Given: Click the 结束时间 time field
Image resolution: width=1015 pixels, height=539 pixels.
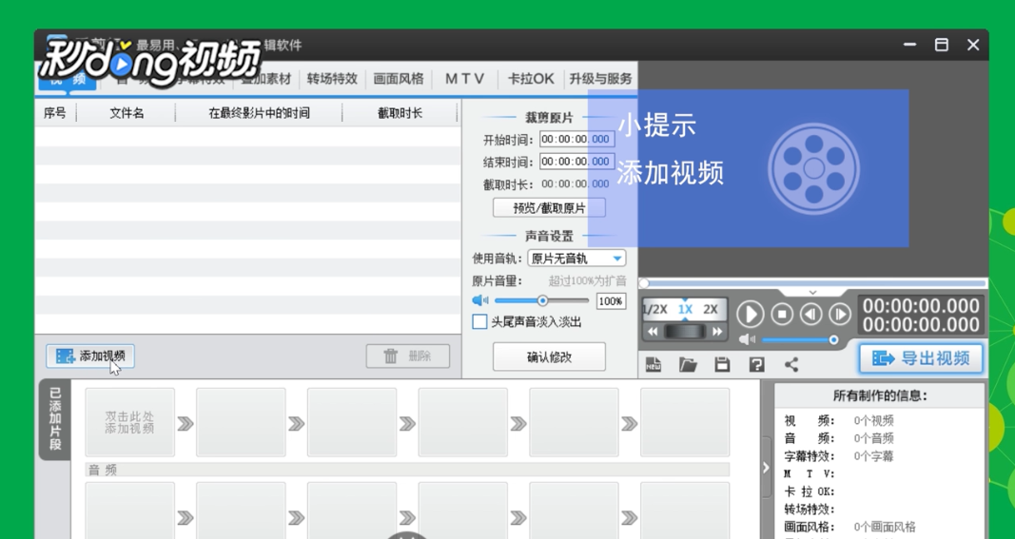Looking at the screenshot, I should pos(576,161).
